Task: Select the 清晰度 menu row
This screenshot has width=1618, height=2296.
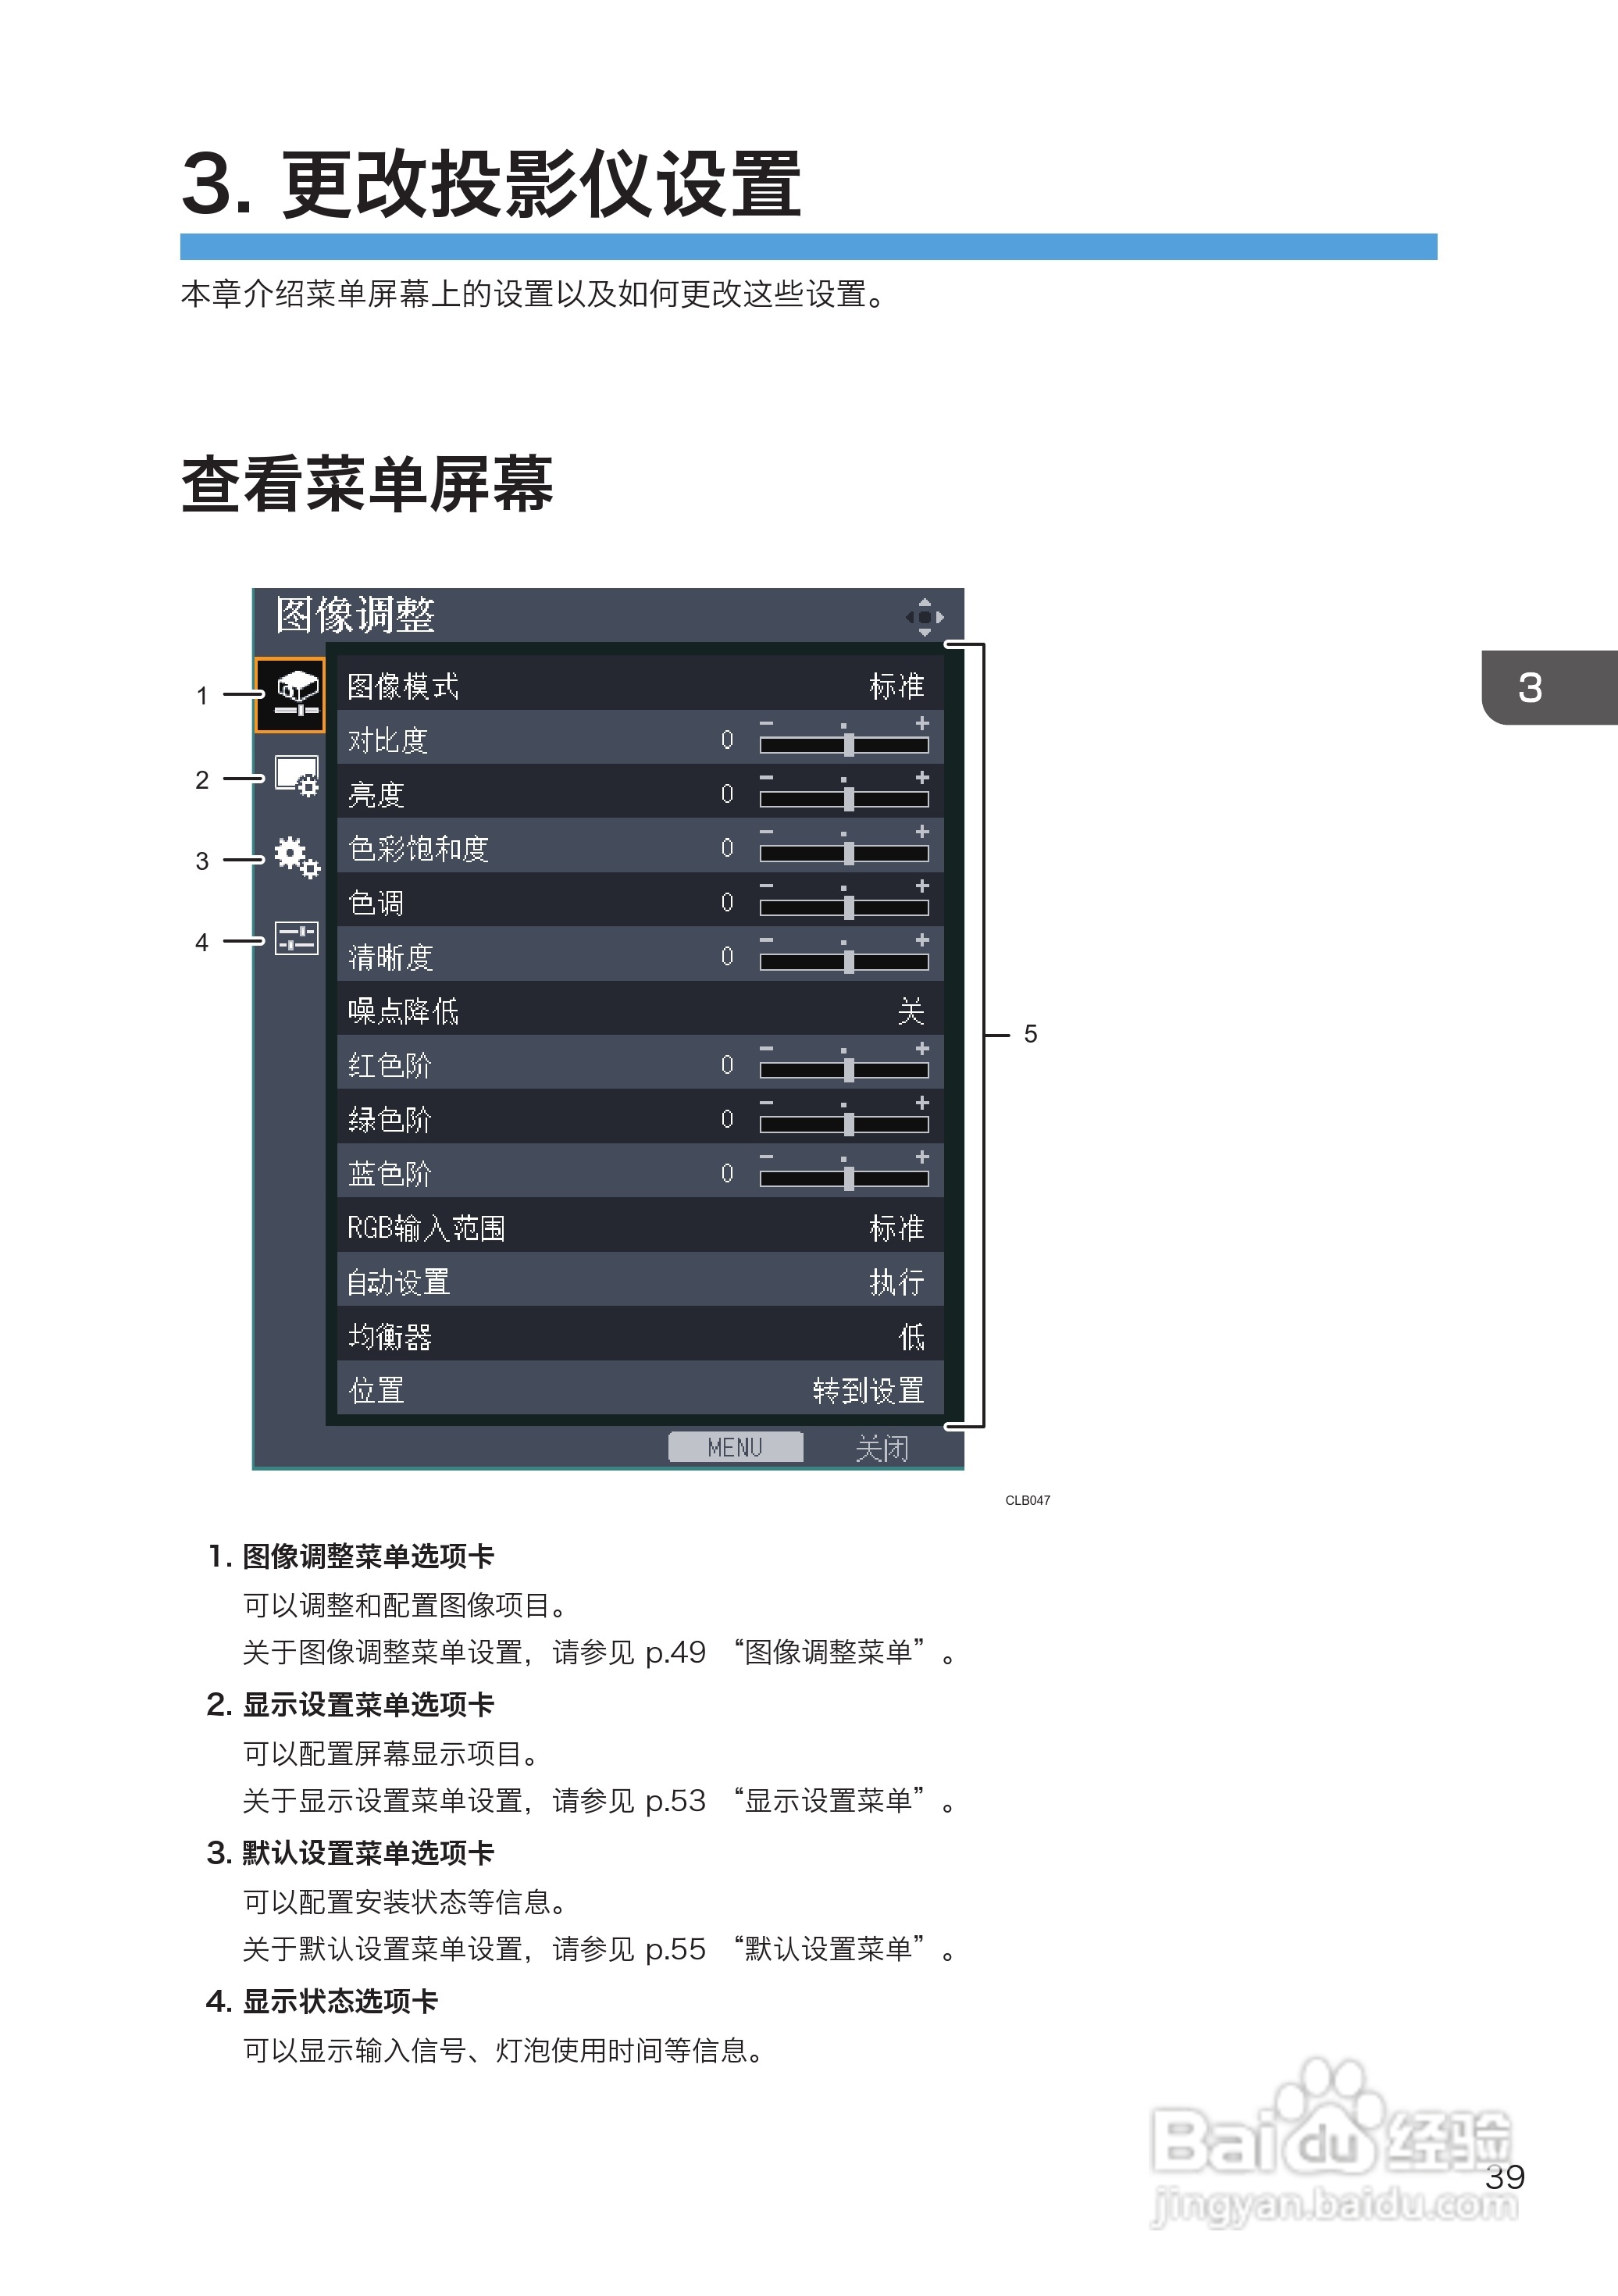Action: (390, 957)
